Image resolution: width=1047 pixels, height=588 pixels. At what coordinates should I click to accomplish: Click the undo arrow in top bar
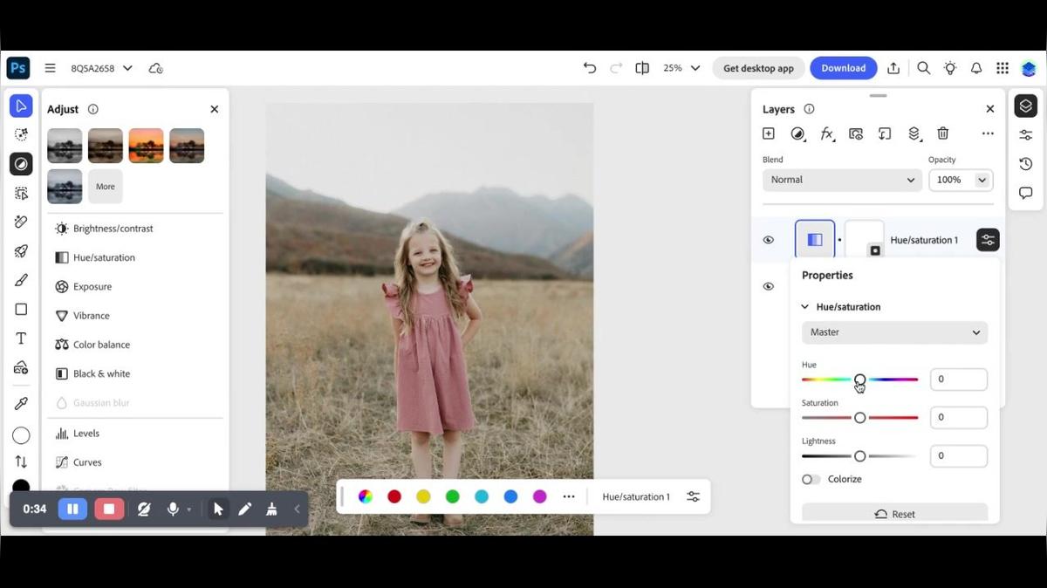pos(590,68)
